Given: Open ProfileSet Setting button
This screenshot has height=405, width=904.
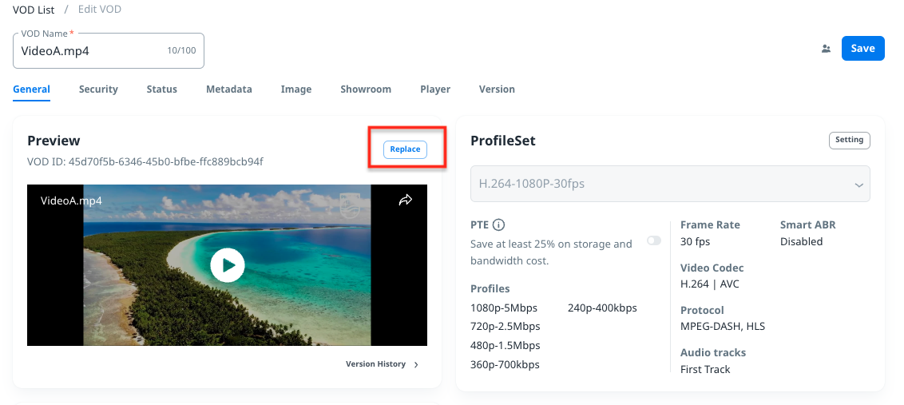Looking at the screenshot, I should pos(849,141).
